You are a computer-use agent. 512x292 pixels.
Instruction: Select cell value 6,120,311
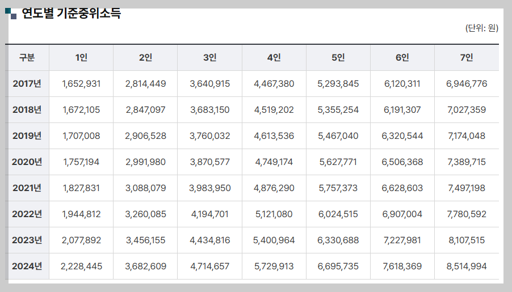(x=402, y=84)
